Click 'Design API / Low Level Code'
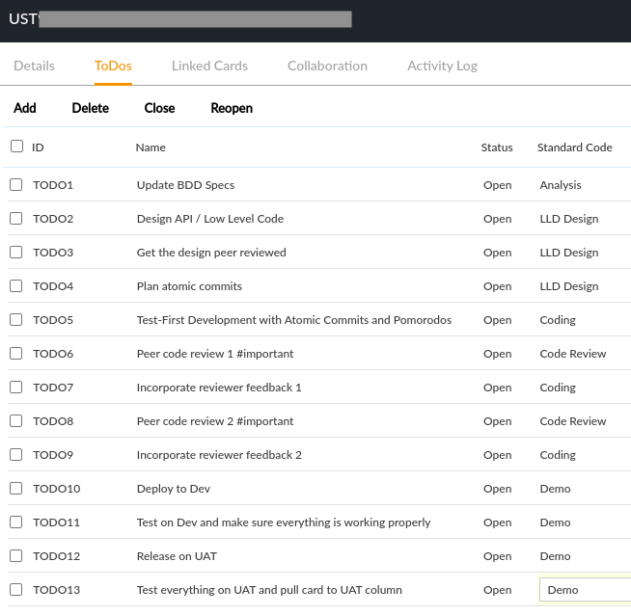The width and height of the screenshot is (631, 616). 210,219
